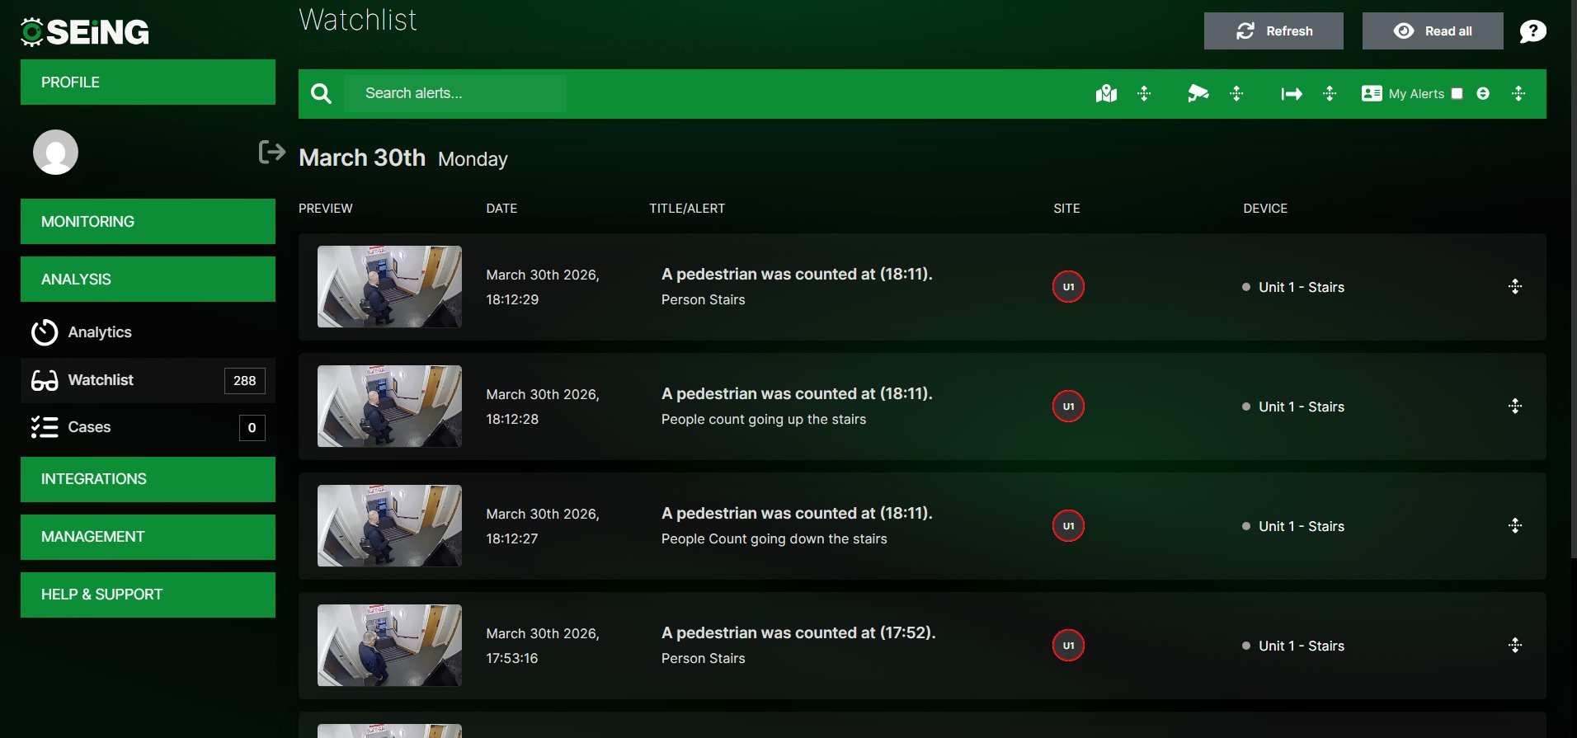Expand the 18:12:29 Person Stairs alert row
Viewport: 1577px width, 738px height.
tap(1515, 287)
